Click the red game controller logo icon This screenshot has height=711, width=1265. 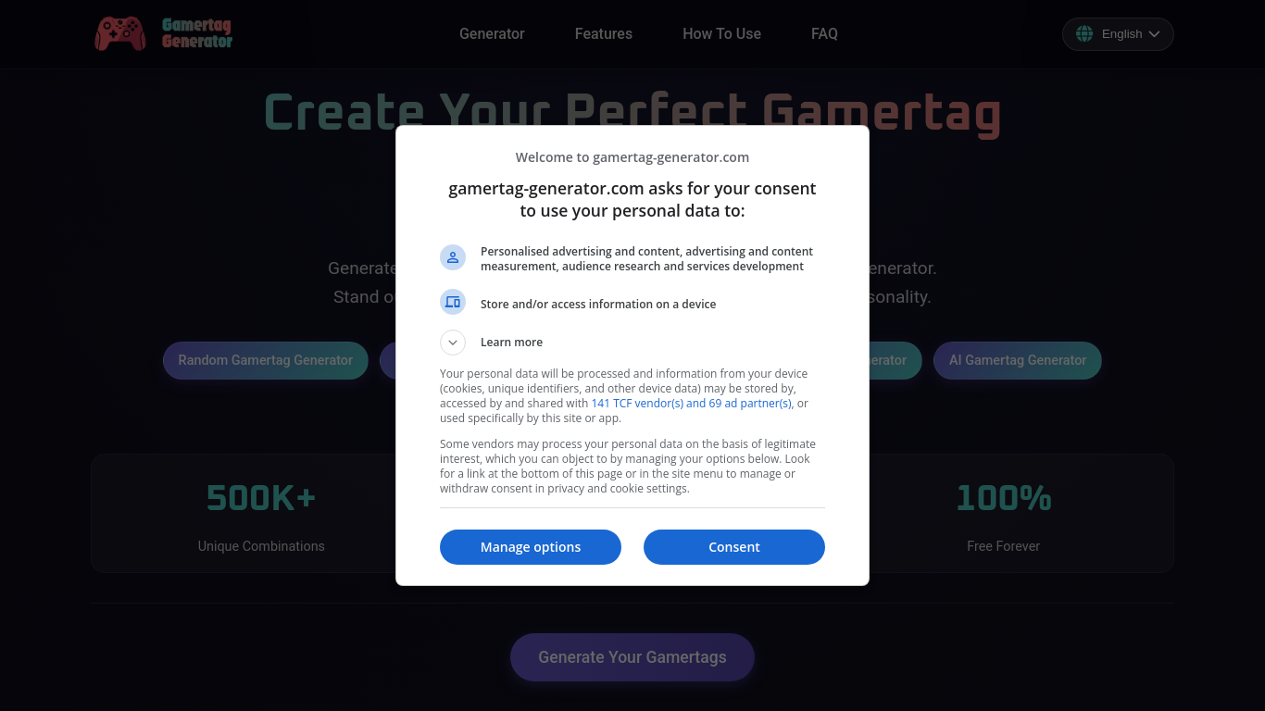[119, 34]
